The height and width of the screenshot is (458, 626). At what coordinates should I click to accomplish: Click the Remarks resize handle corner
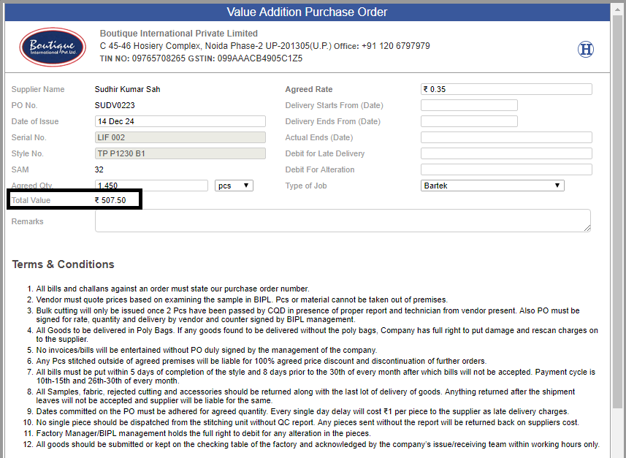click(x=587, y=228)
